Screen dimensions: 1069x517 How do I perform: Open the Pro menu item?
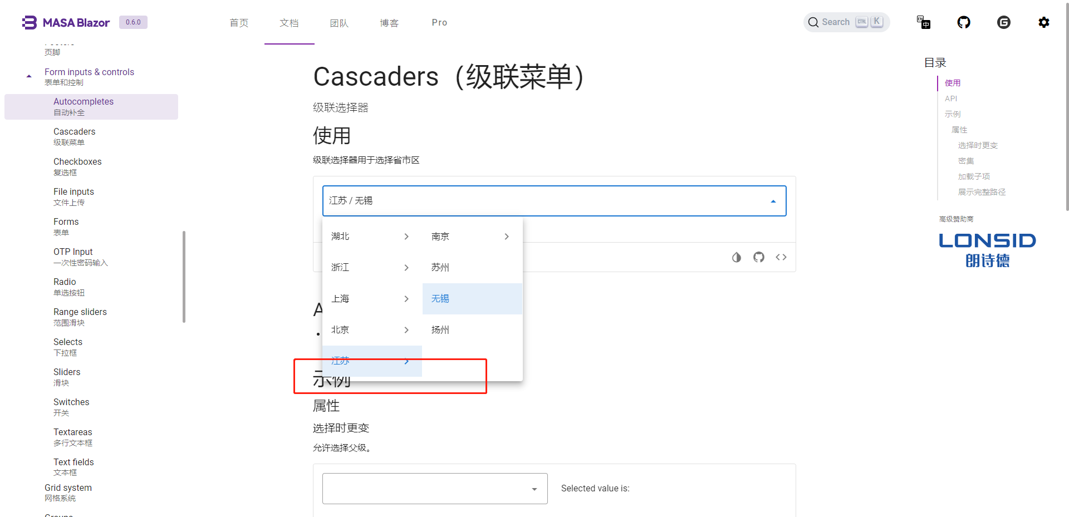(x=439, y=22)
